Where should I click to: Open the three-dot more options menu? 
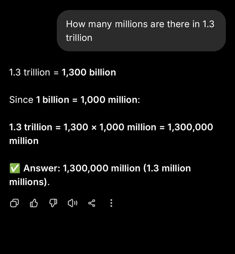click(x=111, y=203)
